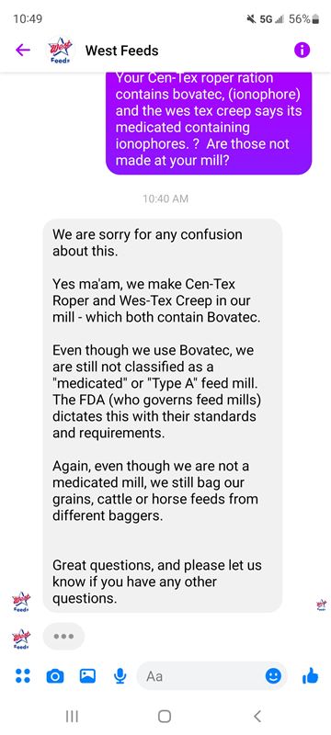The width and height of the screenshot is (331, 735).
Task: Tap the microphone voice message icon
Action: (120, 675)
